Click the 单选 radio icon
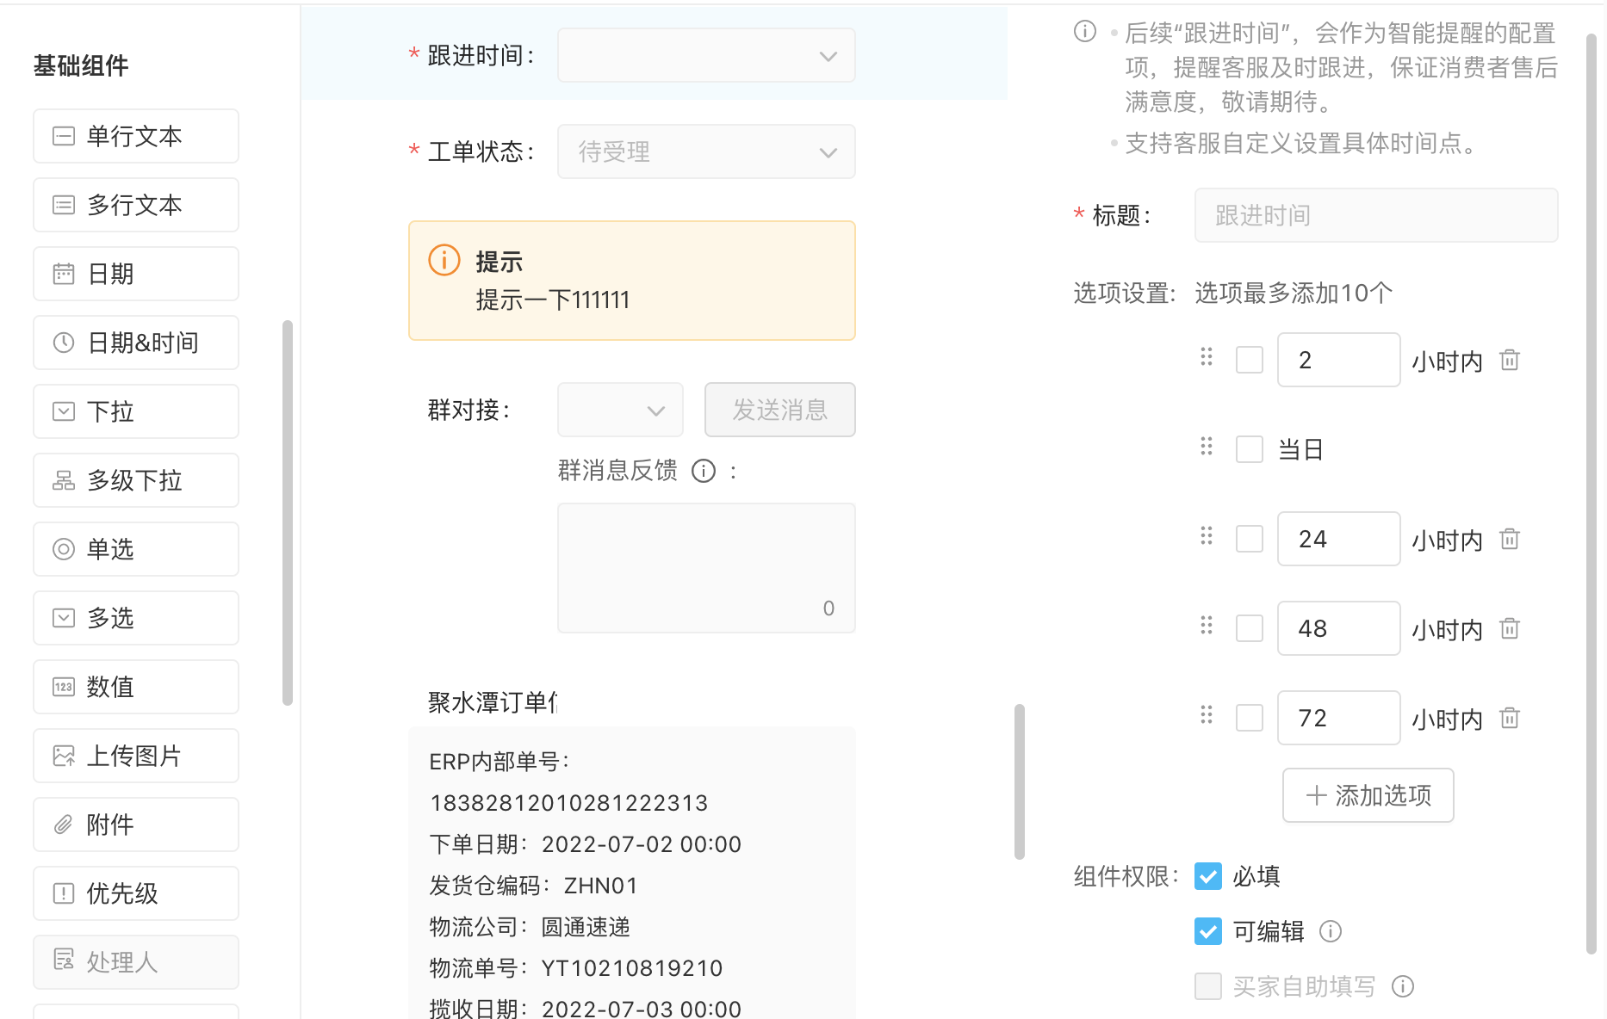 coord(64,549)
